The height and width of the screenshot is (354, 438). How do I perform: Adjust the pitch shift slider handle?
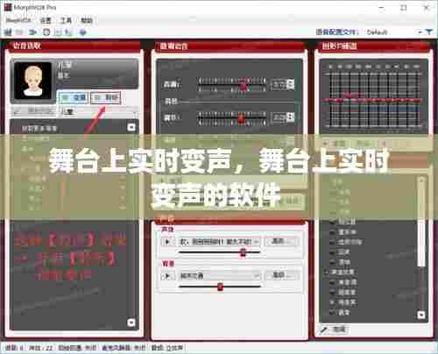(244, 86)
